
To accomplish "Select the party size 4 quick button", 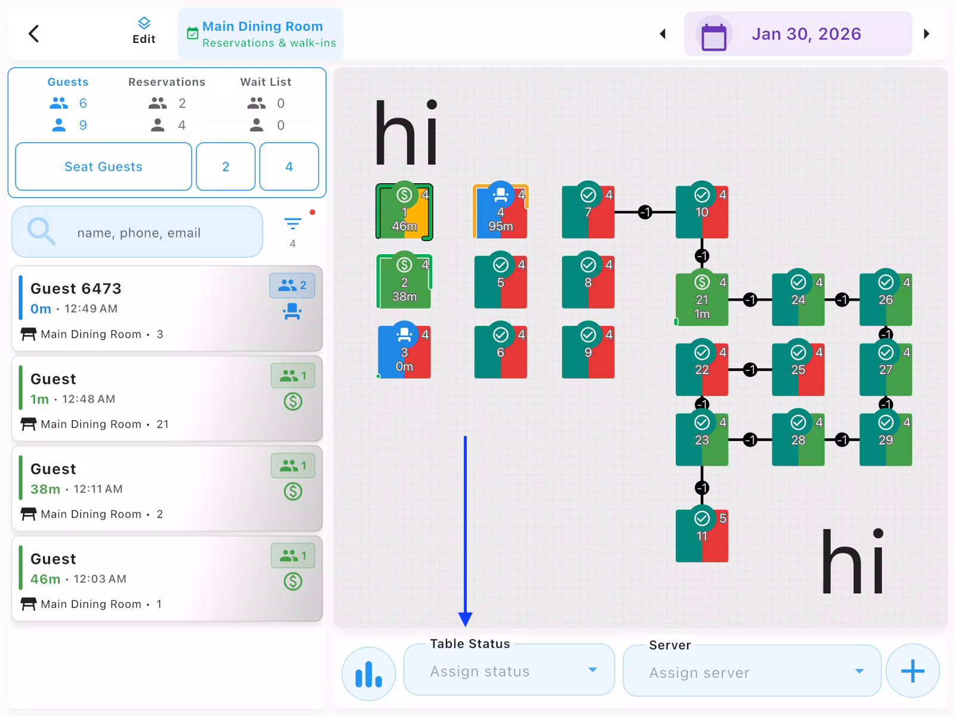I will (x=289, y=166).
